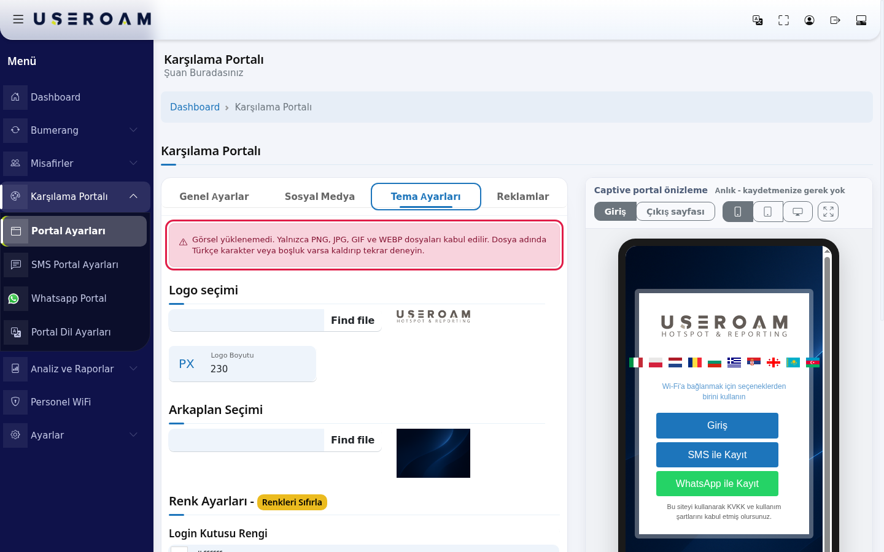Select the SMS Portal Ayarları sidebar icon
Image resolution: width=884 pixels, height=552 pixels.
pyautogui.click(x=16, y=264)
